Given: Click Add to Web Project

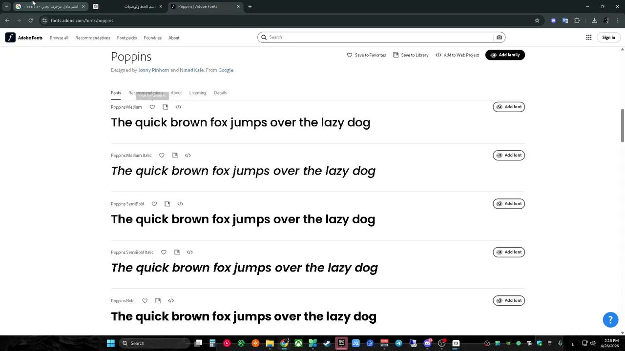Looking at the screenshot, I should click(457, 55).
